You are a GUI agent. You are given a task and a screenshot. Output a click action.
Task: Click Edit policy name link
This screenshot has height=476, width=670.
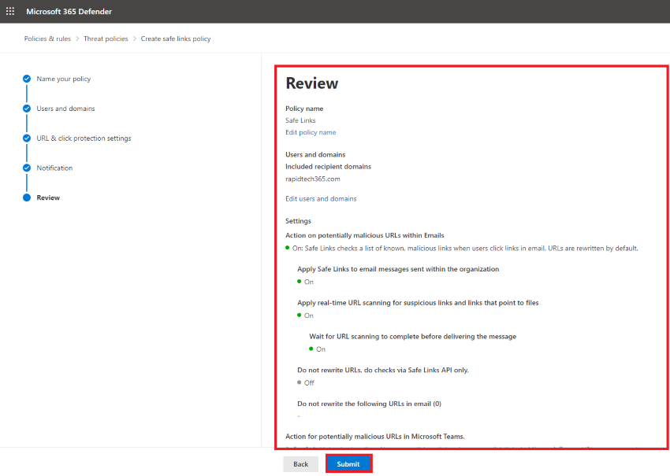[x=311, y=132]
